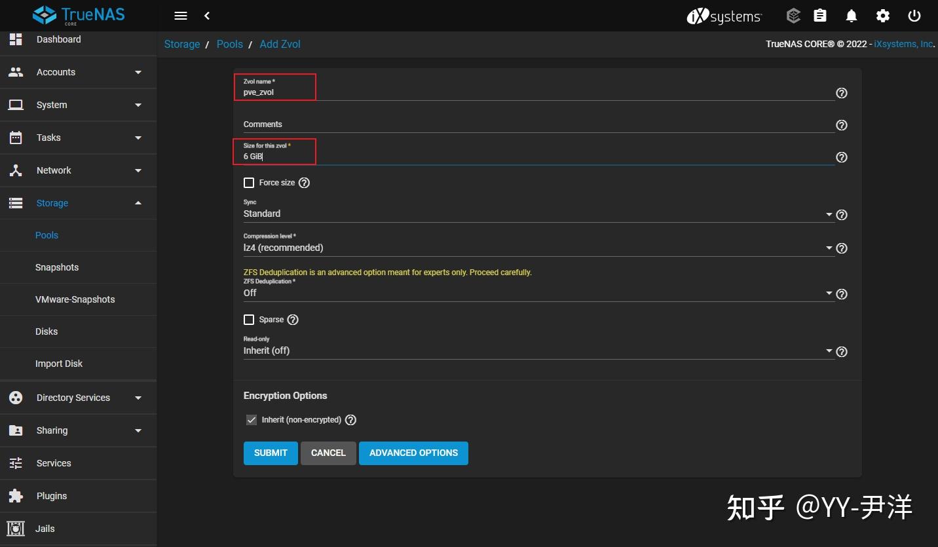This screenshot has height=547, width=938.
Task: Open help for the Zvol name field
Action: [842, 93]
